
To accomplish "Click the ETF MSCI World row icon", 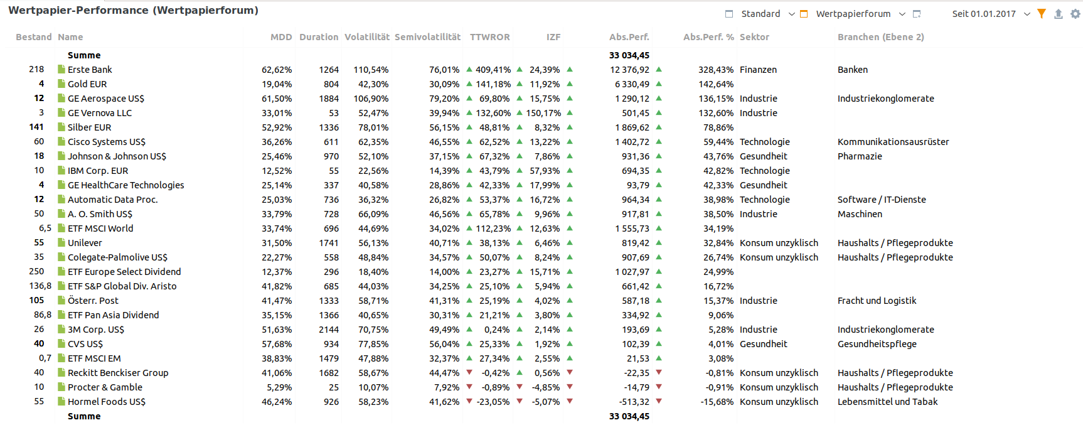I will coord(61,229).
